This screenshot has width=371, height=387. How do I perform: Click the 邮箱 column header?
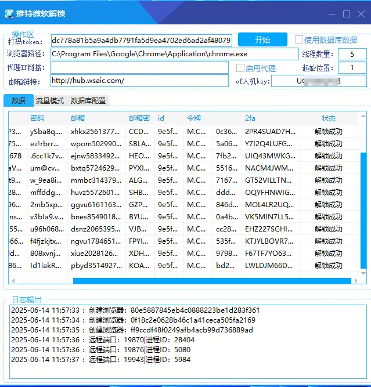pos(78,118)
